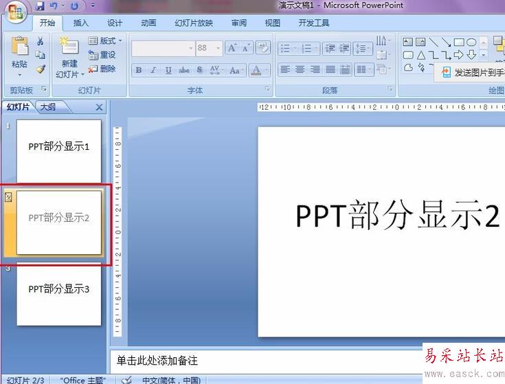Open the 版式 layout dropdown
Image resolution: width=505 pixels, height=384 pixels.
pyautogui.click(x=104, y=41)
